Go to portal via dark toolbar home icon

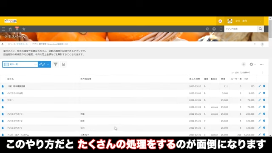pyautogui.click(x=10, y=29)
